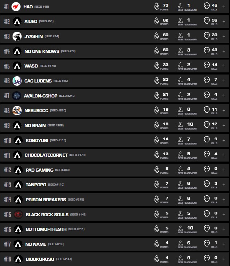This screenshot has width=230, height=266.
Task: Click HAO team logo icon
Action: pos(16,6)
